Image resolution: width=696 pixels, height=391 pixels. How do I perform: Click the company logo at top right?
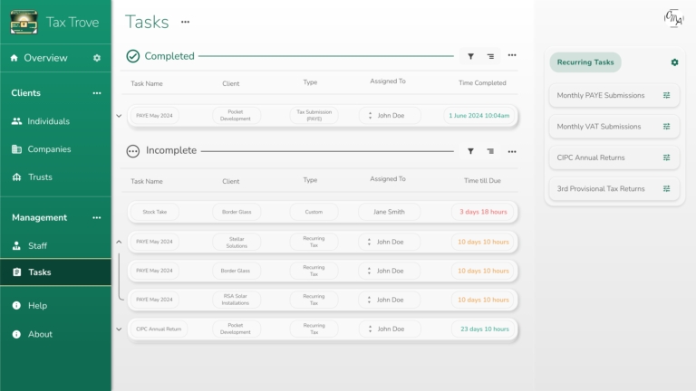coord(672,19)
